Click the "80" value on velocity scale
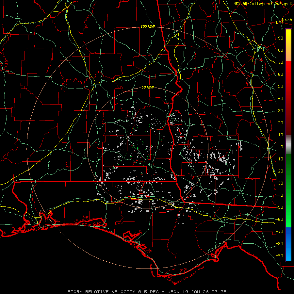The width and height of the screenshot is (294, 294). coord(281,50)
